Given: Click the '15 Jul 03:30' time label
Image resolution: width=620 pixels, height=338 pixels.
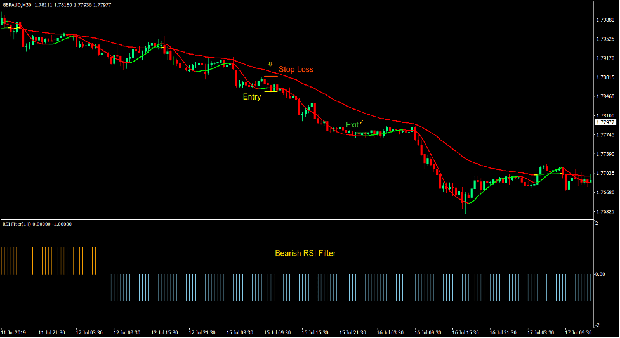Looking at the screenshot, I should (240, 332).
